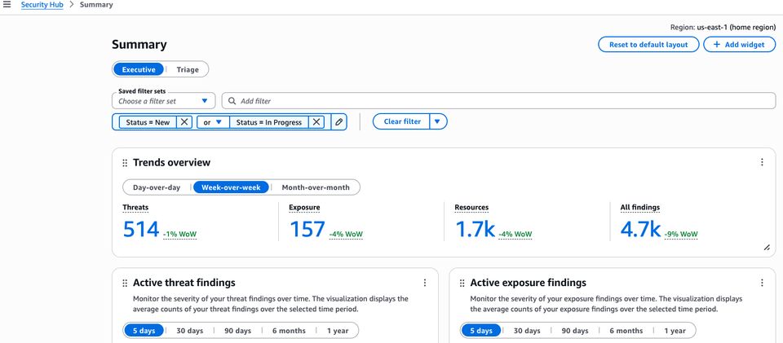Image resolution: width=783 pixels, height=343 pixels.
Task: Open the Security Hub breadcrumb link
Action: pos(42,5)
